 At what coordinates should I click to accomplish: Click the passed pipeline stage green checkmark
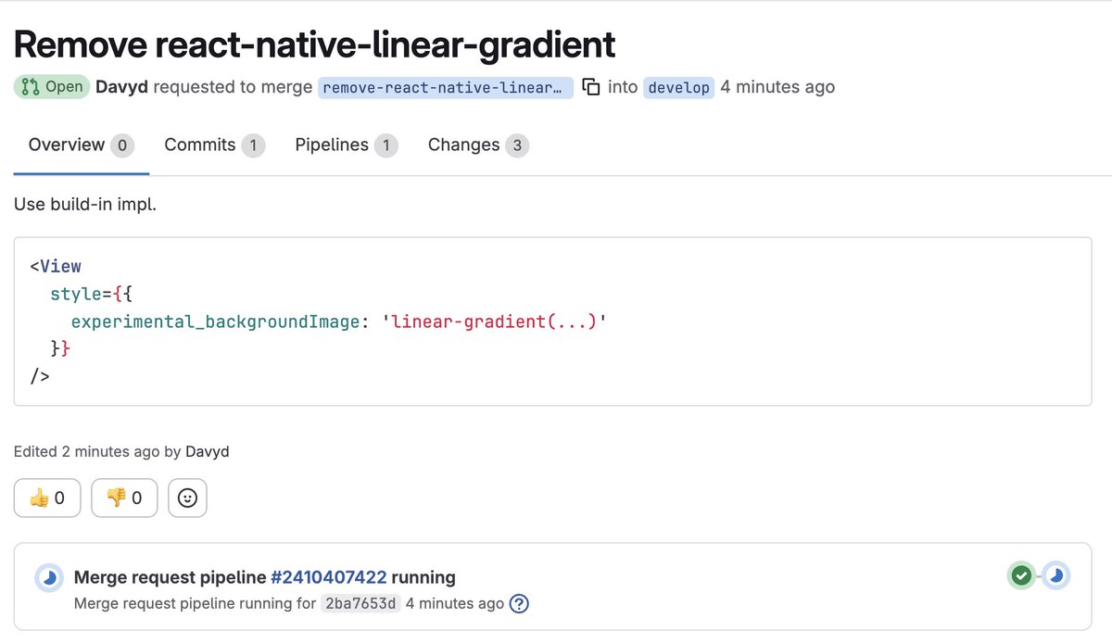pyautogui.click(x=1021, y=576)
